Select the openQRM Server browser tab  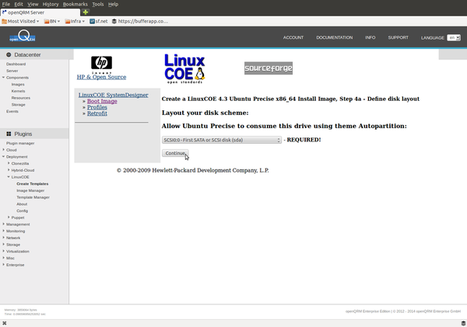(40, 12)
